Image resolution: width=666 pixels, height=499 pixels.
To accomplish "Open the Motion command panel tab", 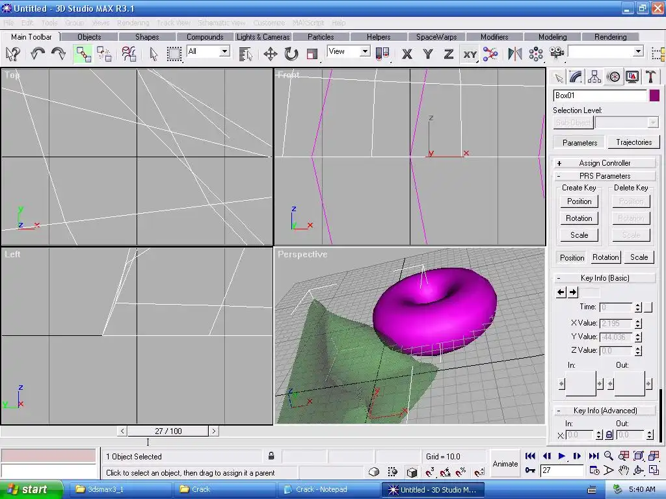I will click(613, 77).
